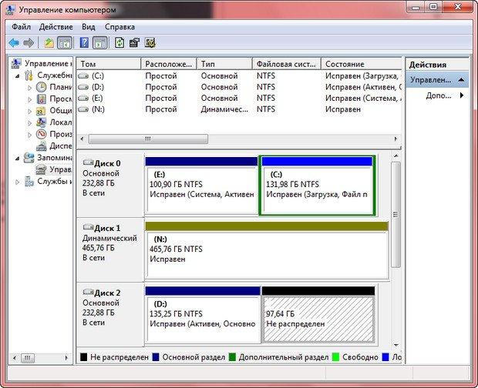Select the performance icon in tree
Viewport: 478px width, 388px height.
click(x=41, y=134)
